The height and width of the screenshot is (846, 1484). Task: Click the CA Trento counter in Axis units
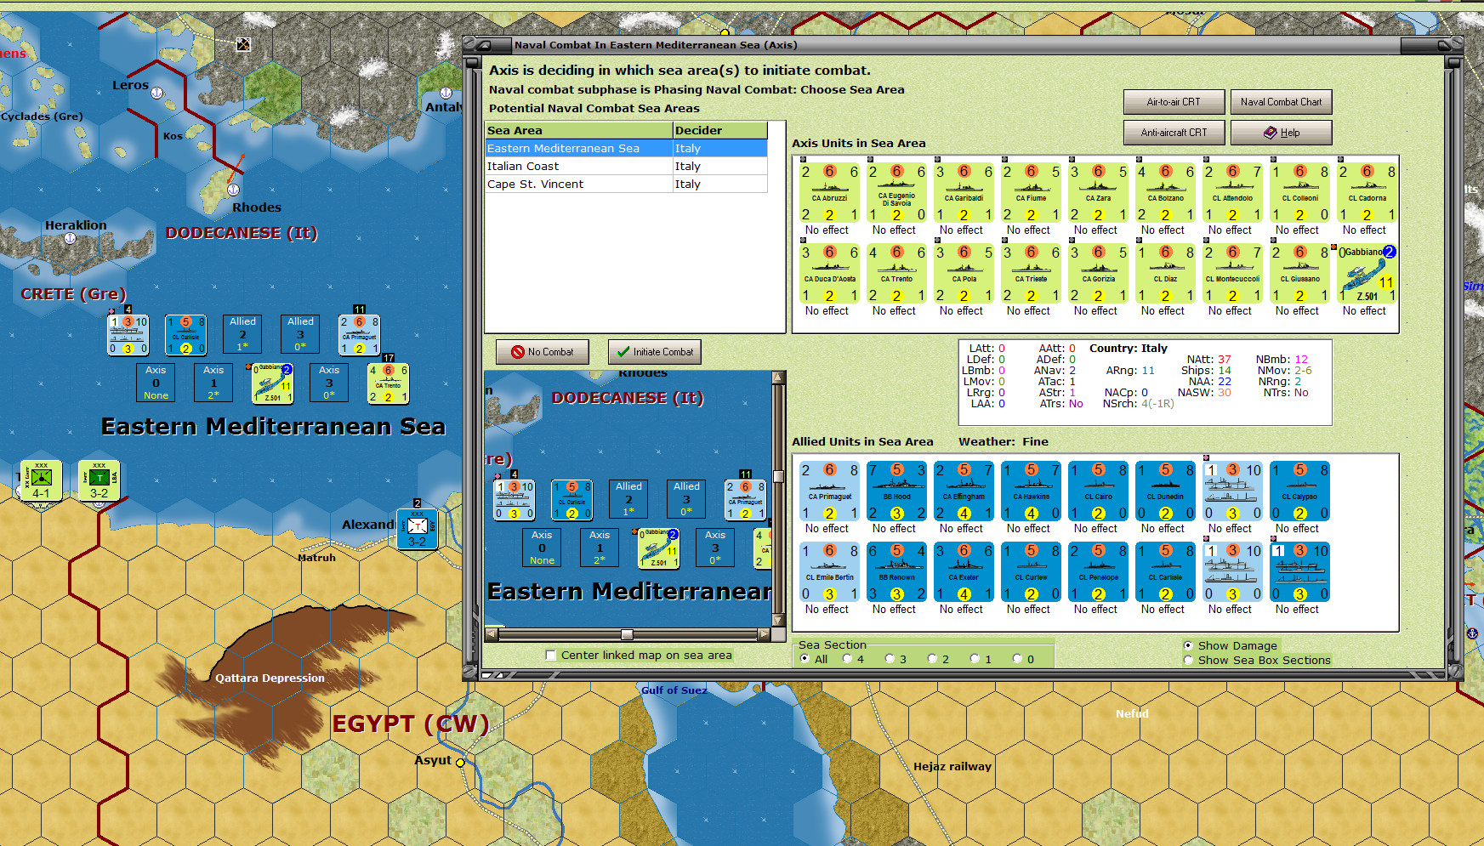point(896,274)
